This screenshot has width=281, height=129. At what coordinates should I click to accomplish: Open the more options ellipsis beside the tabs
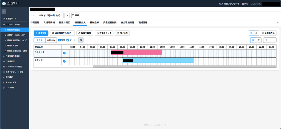pos(278,23)
